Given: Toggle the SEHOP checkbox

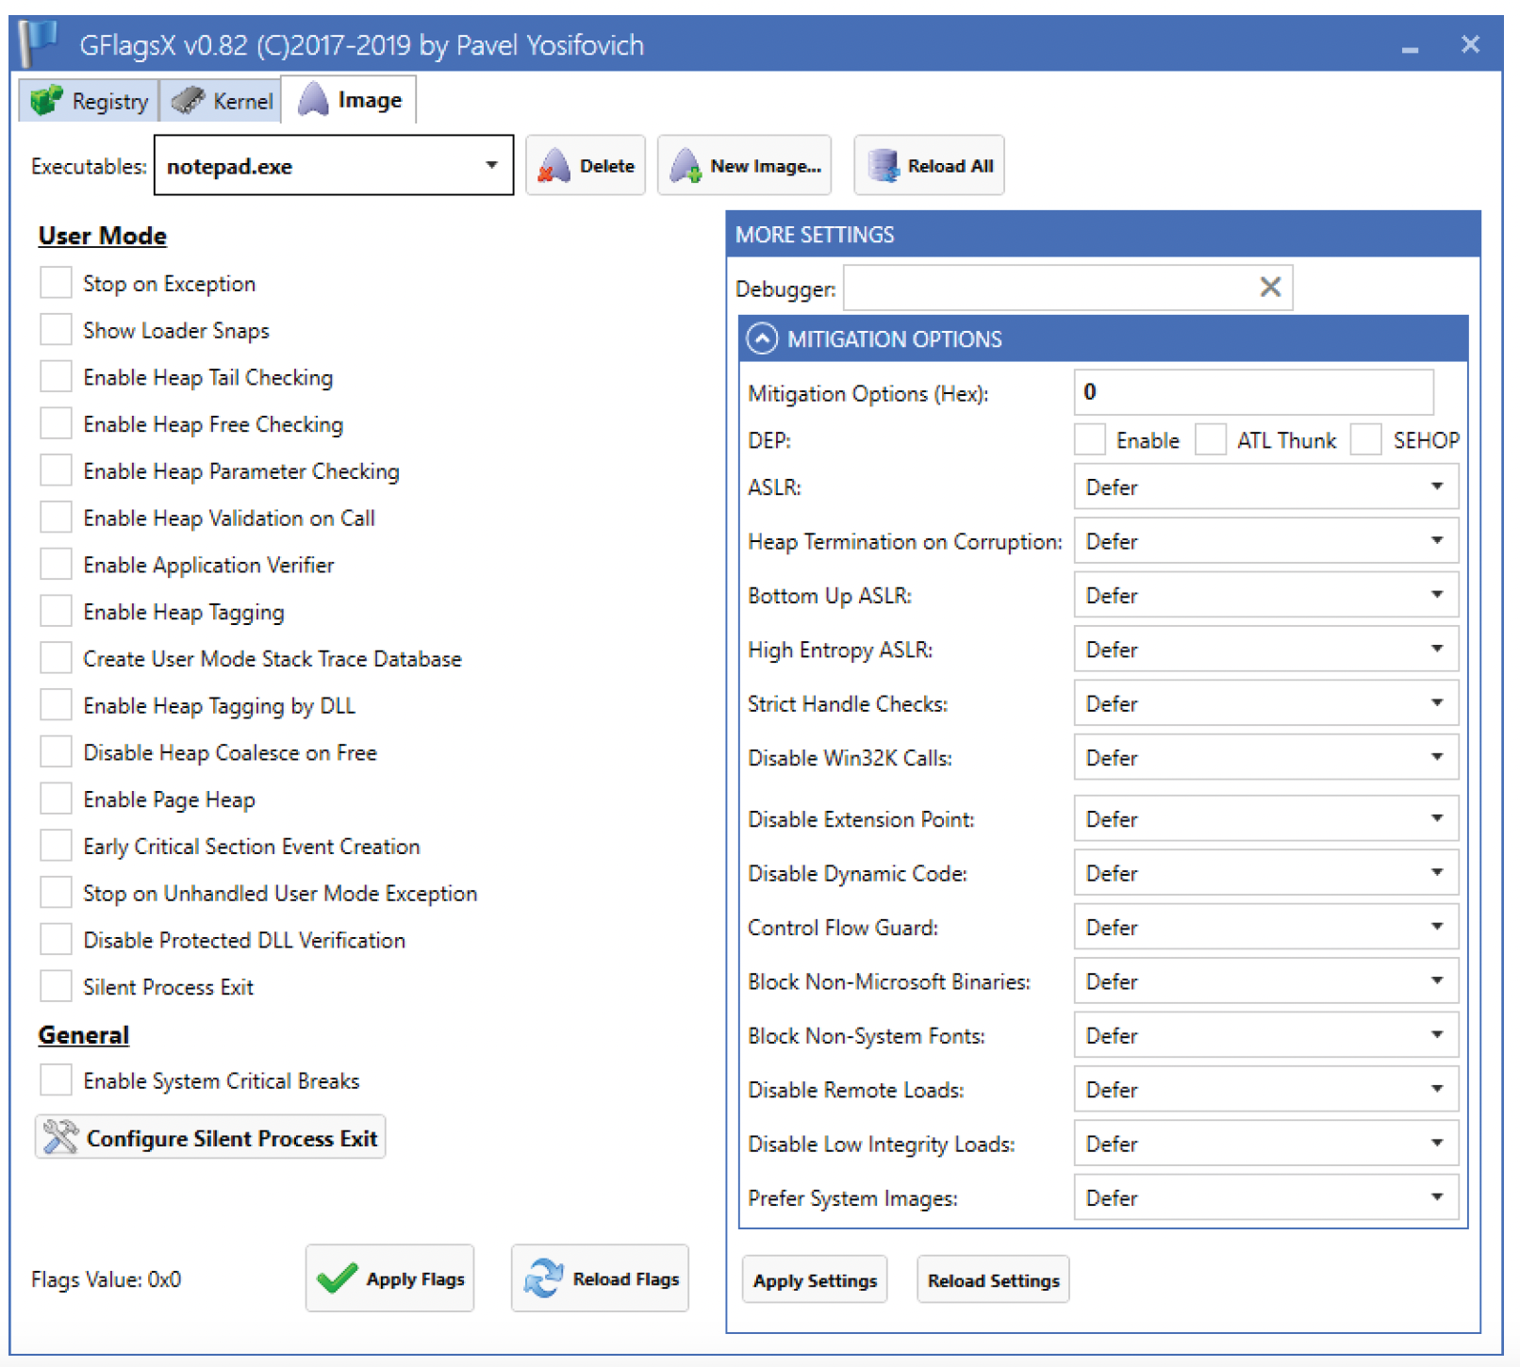Looking at the screenshot, I should point(1366,439).
